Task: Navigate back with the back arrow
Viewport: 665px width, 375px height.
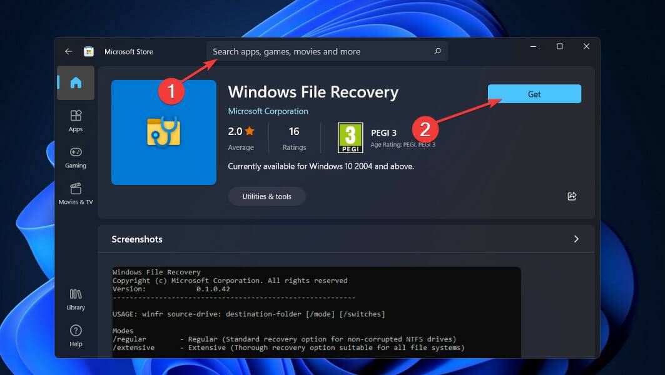Action: [x=69, y=51]
